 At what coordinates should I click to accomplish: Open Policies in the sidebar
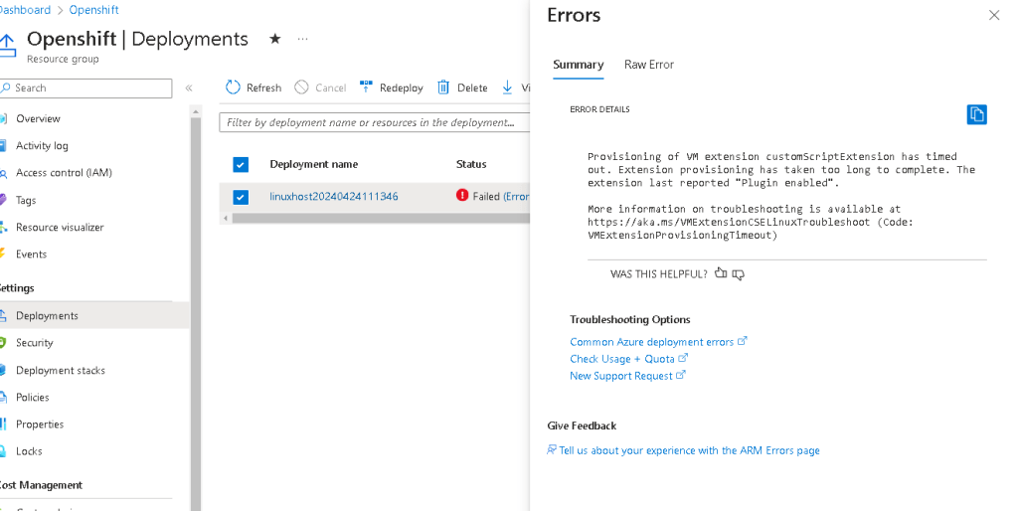(33, 398)
